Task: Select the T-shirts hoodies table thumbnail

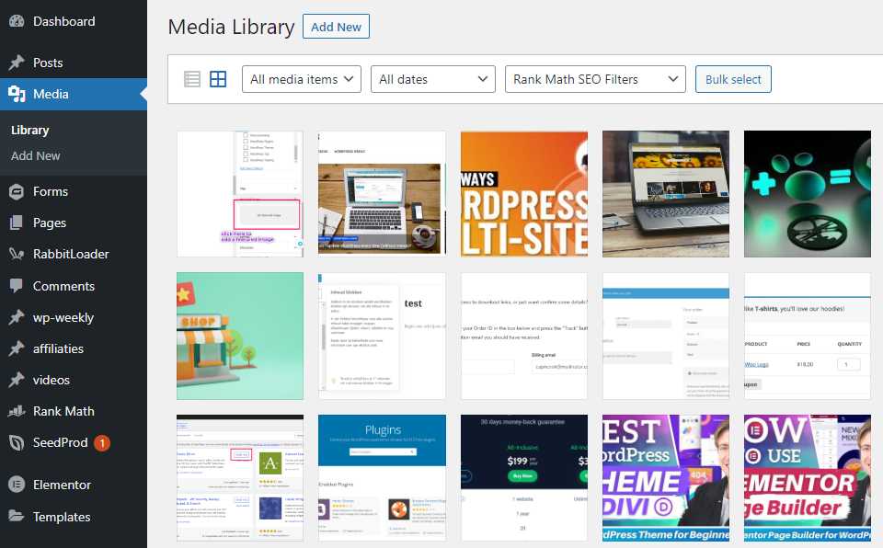Action: pos(808,337)
